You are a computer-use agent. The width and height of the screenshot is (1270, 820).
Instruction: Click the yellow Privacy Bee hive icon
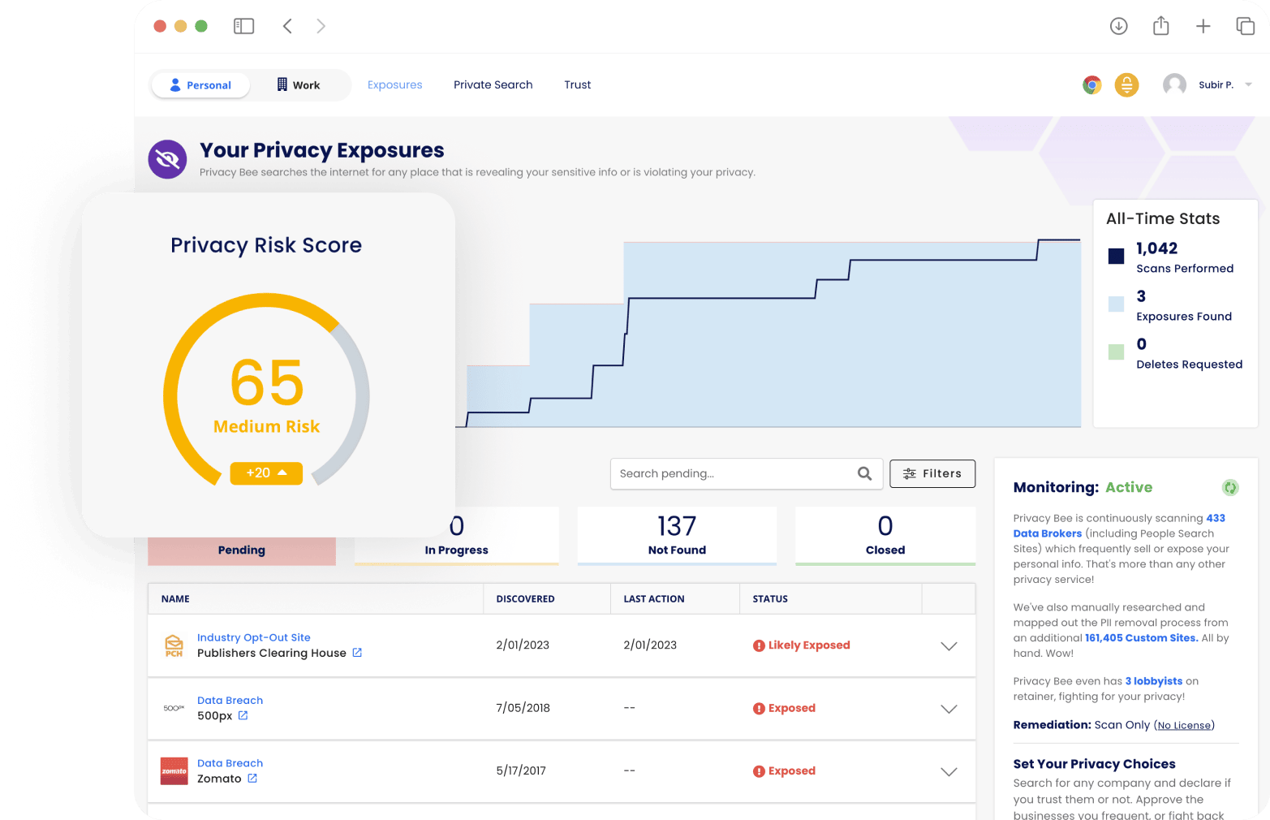pyautogui.click(x=1127, y=84)
